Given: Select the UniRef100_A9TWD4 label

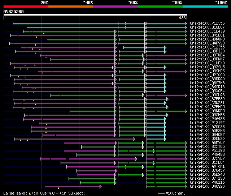Looking at the screenshot, I should click(207, 55).
